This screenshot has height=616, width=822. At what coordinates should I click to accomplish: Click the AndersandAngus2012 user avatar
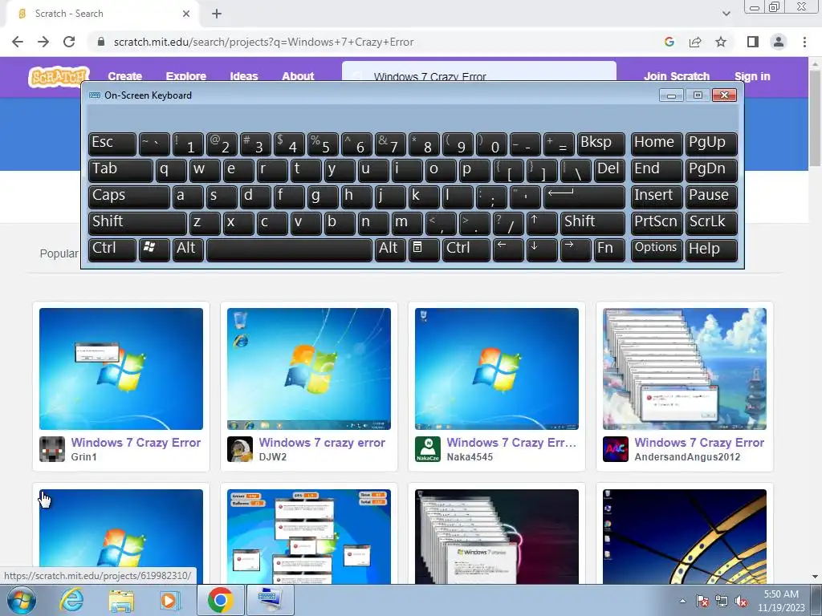tap(616, 449)
